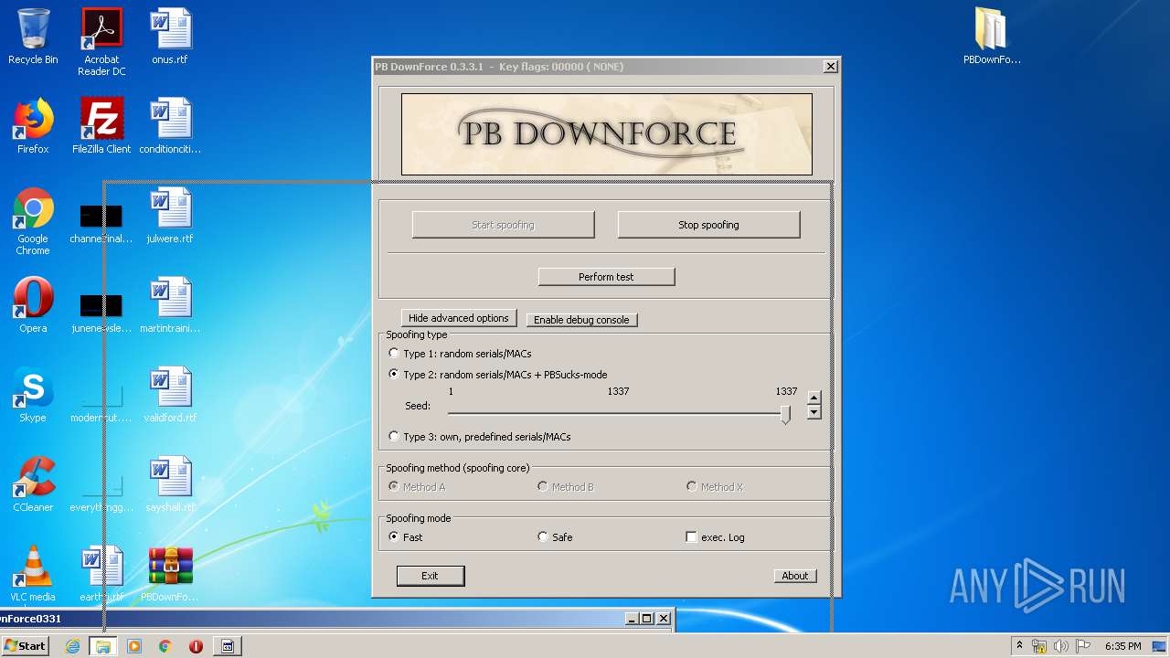Viewport: 1170px width, 658px height.
Task: Select Type 3: own, predefined serials/MACs
Action: pyautogui.click(x=394, y=437)
